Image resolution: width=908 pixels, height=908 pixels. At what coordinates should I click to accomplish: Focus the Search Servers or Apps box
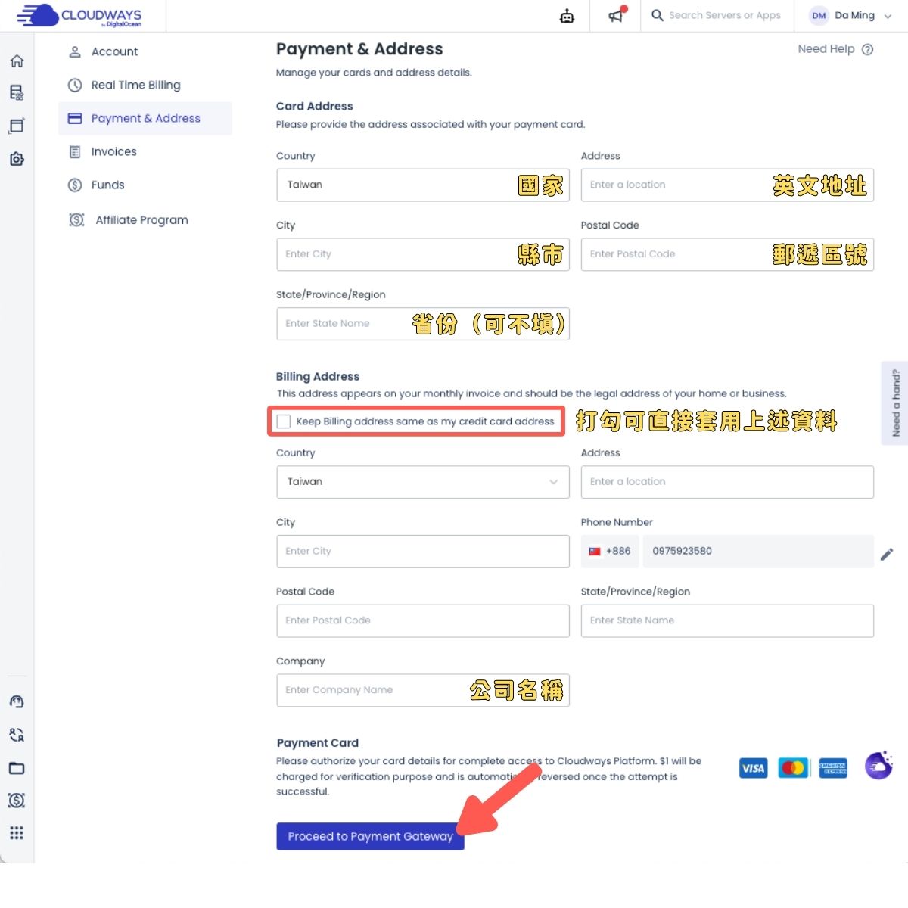pyautogui.click(x=724, y=15)
